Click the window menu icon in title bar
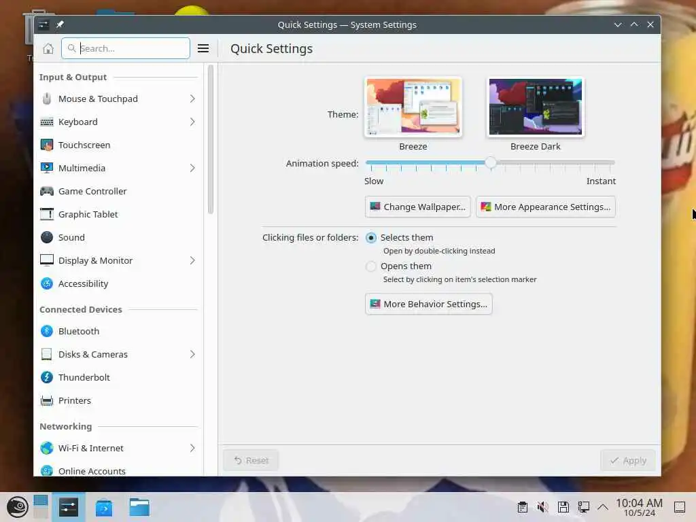This screenshot has width=696, height=522. click(x=43, y=24)
